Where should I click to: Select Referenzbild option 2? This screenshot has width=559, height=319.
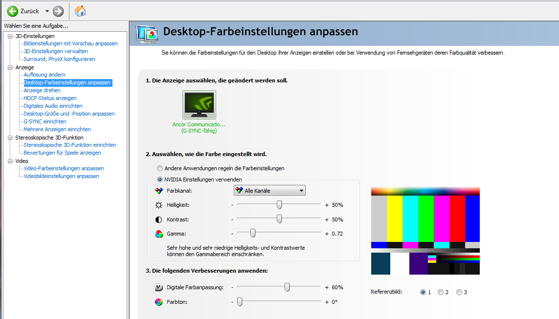(x=441, y=292)
